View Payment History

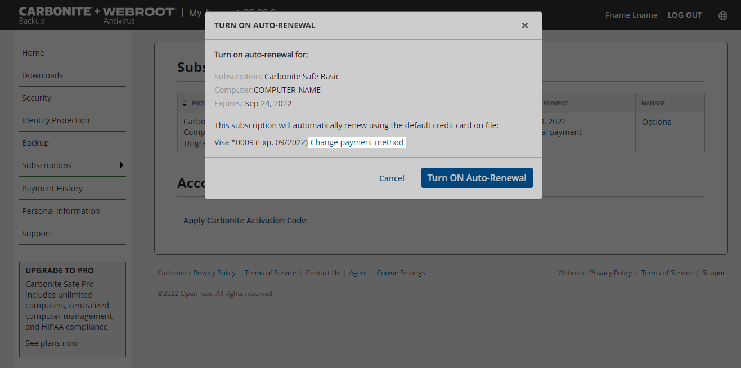click(52, 189)
